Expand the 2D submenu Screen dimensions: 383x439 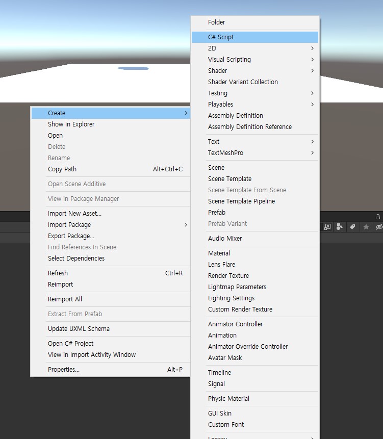(255, 48)
